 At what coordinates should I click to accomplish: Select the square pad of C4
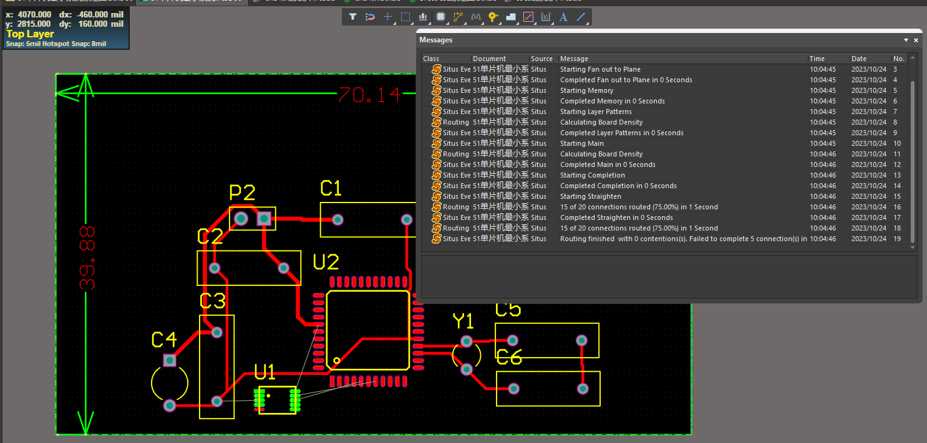coord(170,360)
